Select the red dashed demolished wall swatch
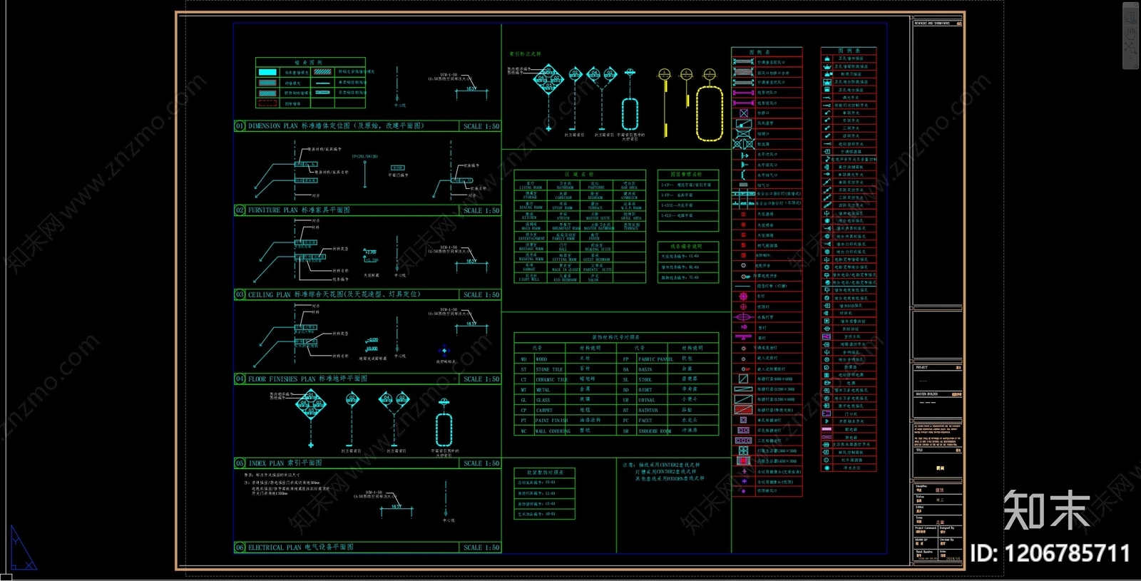1141x581 pixels. coord(267,103)
